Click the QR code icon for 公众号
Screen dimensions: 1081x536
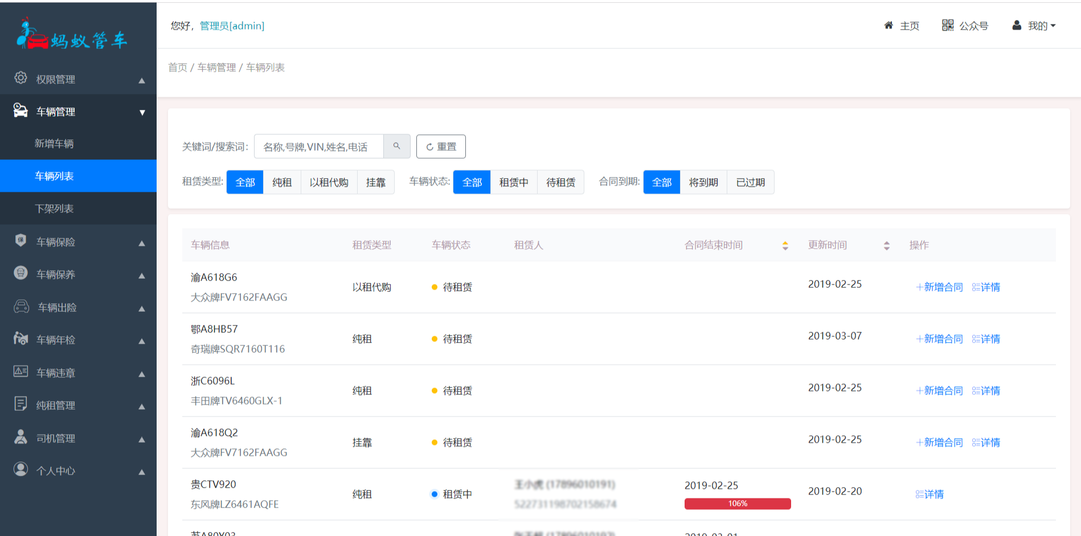[x=948, y=25]
